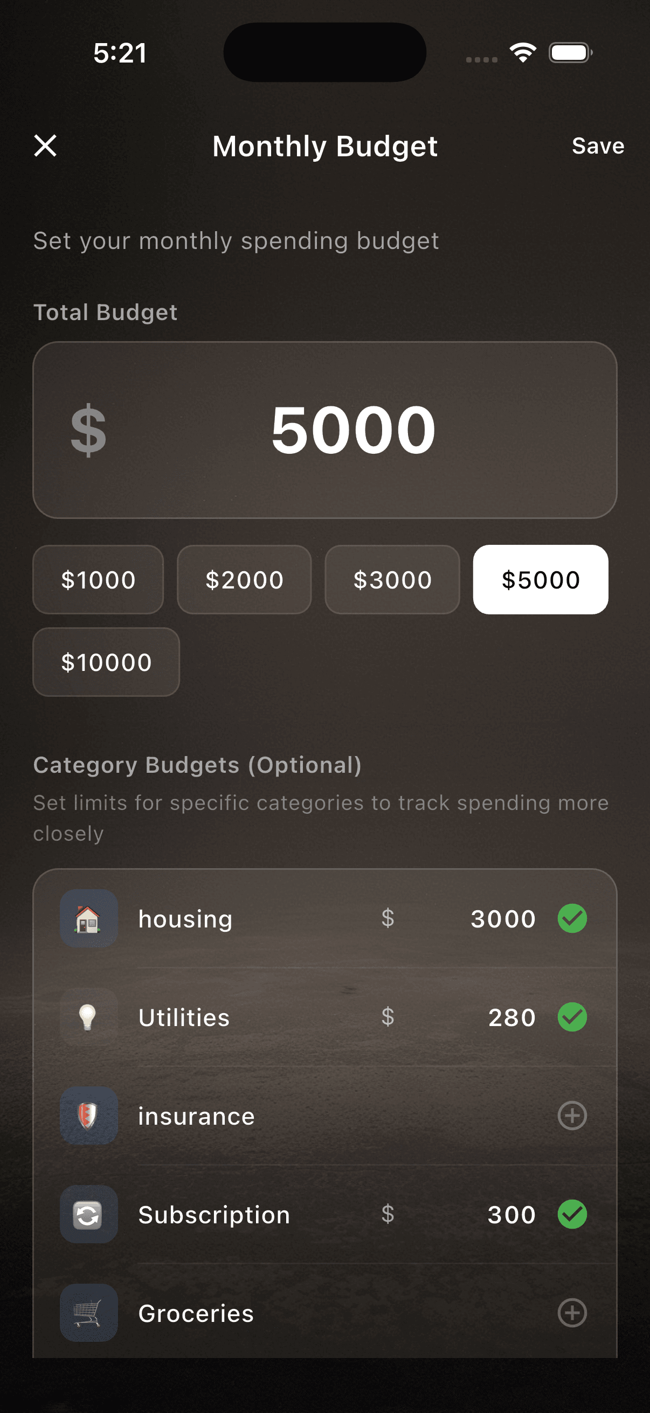Screen dimensions: 650x1413
Task: Disable the Utilities budget checkmark
Action: [572, 1016]
